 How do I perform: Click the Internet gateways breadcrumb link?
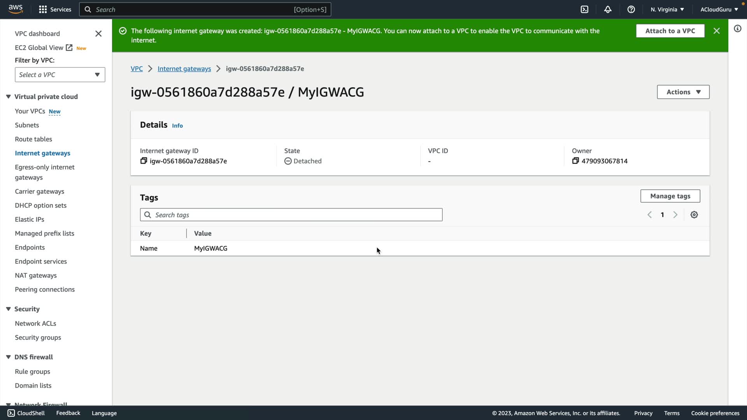[x=184, y=69]
